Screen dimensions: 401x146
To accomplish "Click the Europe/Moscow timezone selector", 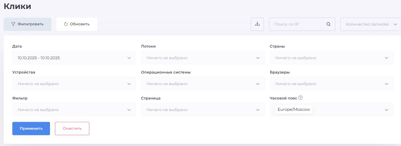I will [x=331, y=110].
